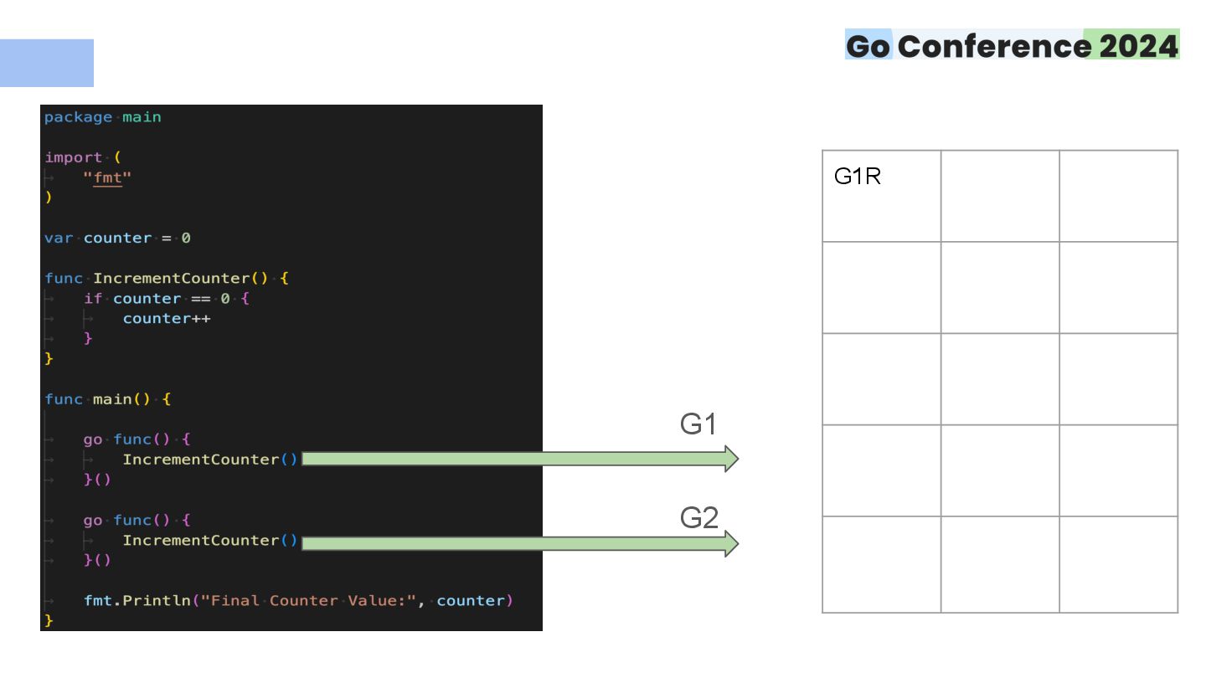Click the table cell containing G1R
1206x678 pixels.
pos(882,197)
